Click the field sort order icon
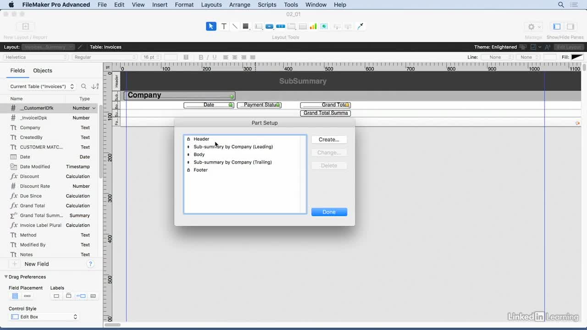 pos(95,86)
